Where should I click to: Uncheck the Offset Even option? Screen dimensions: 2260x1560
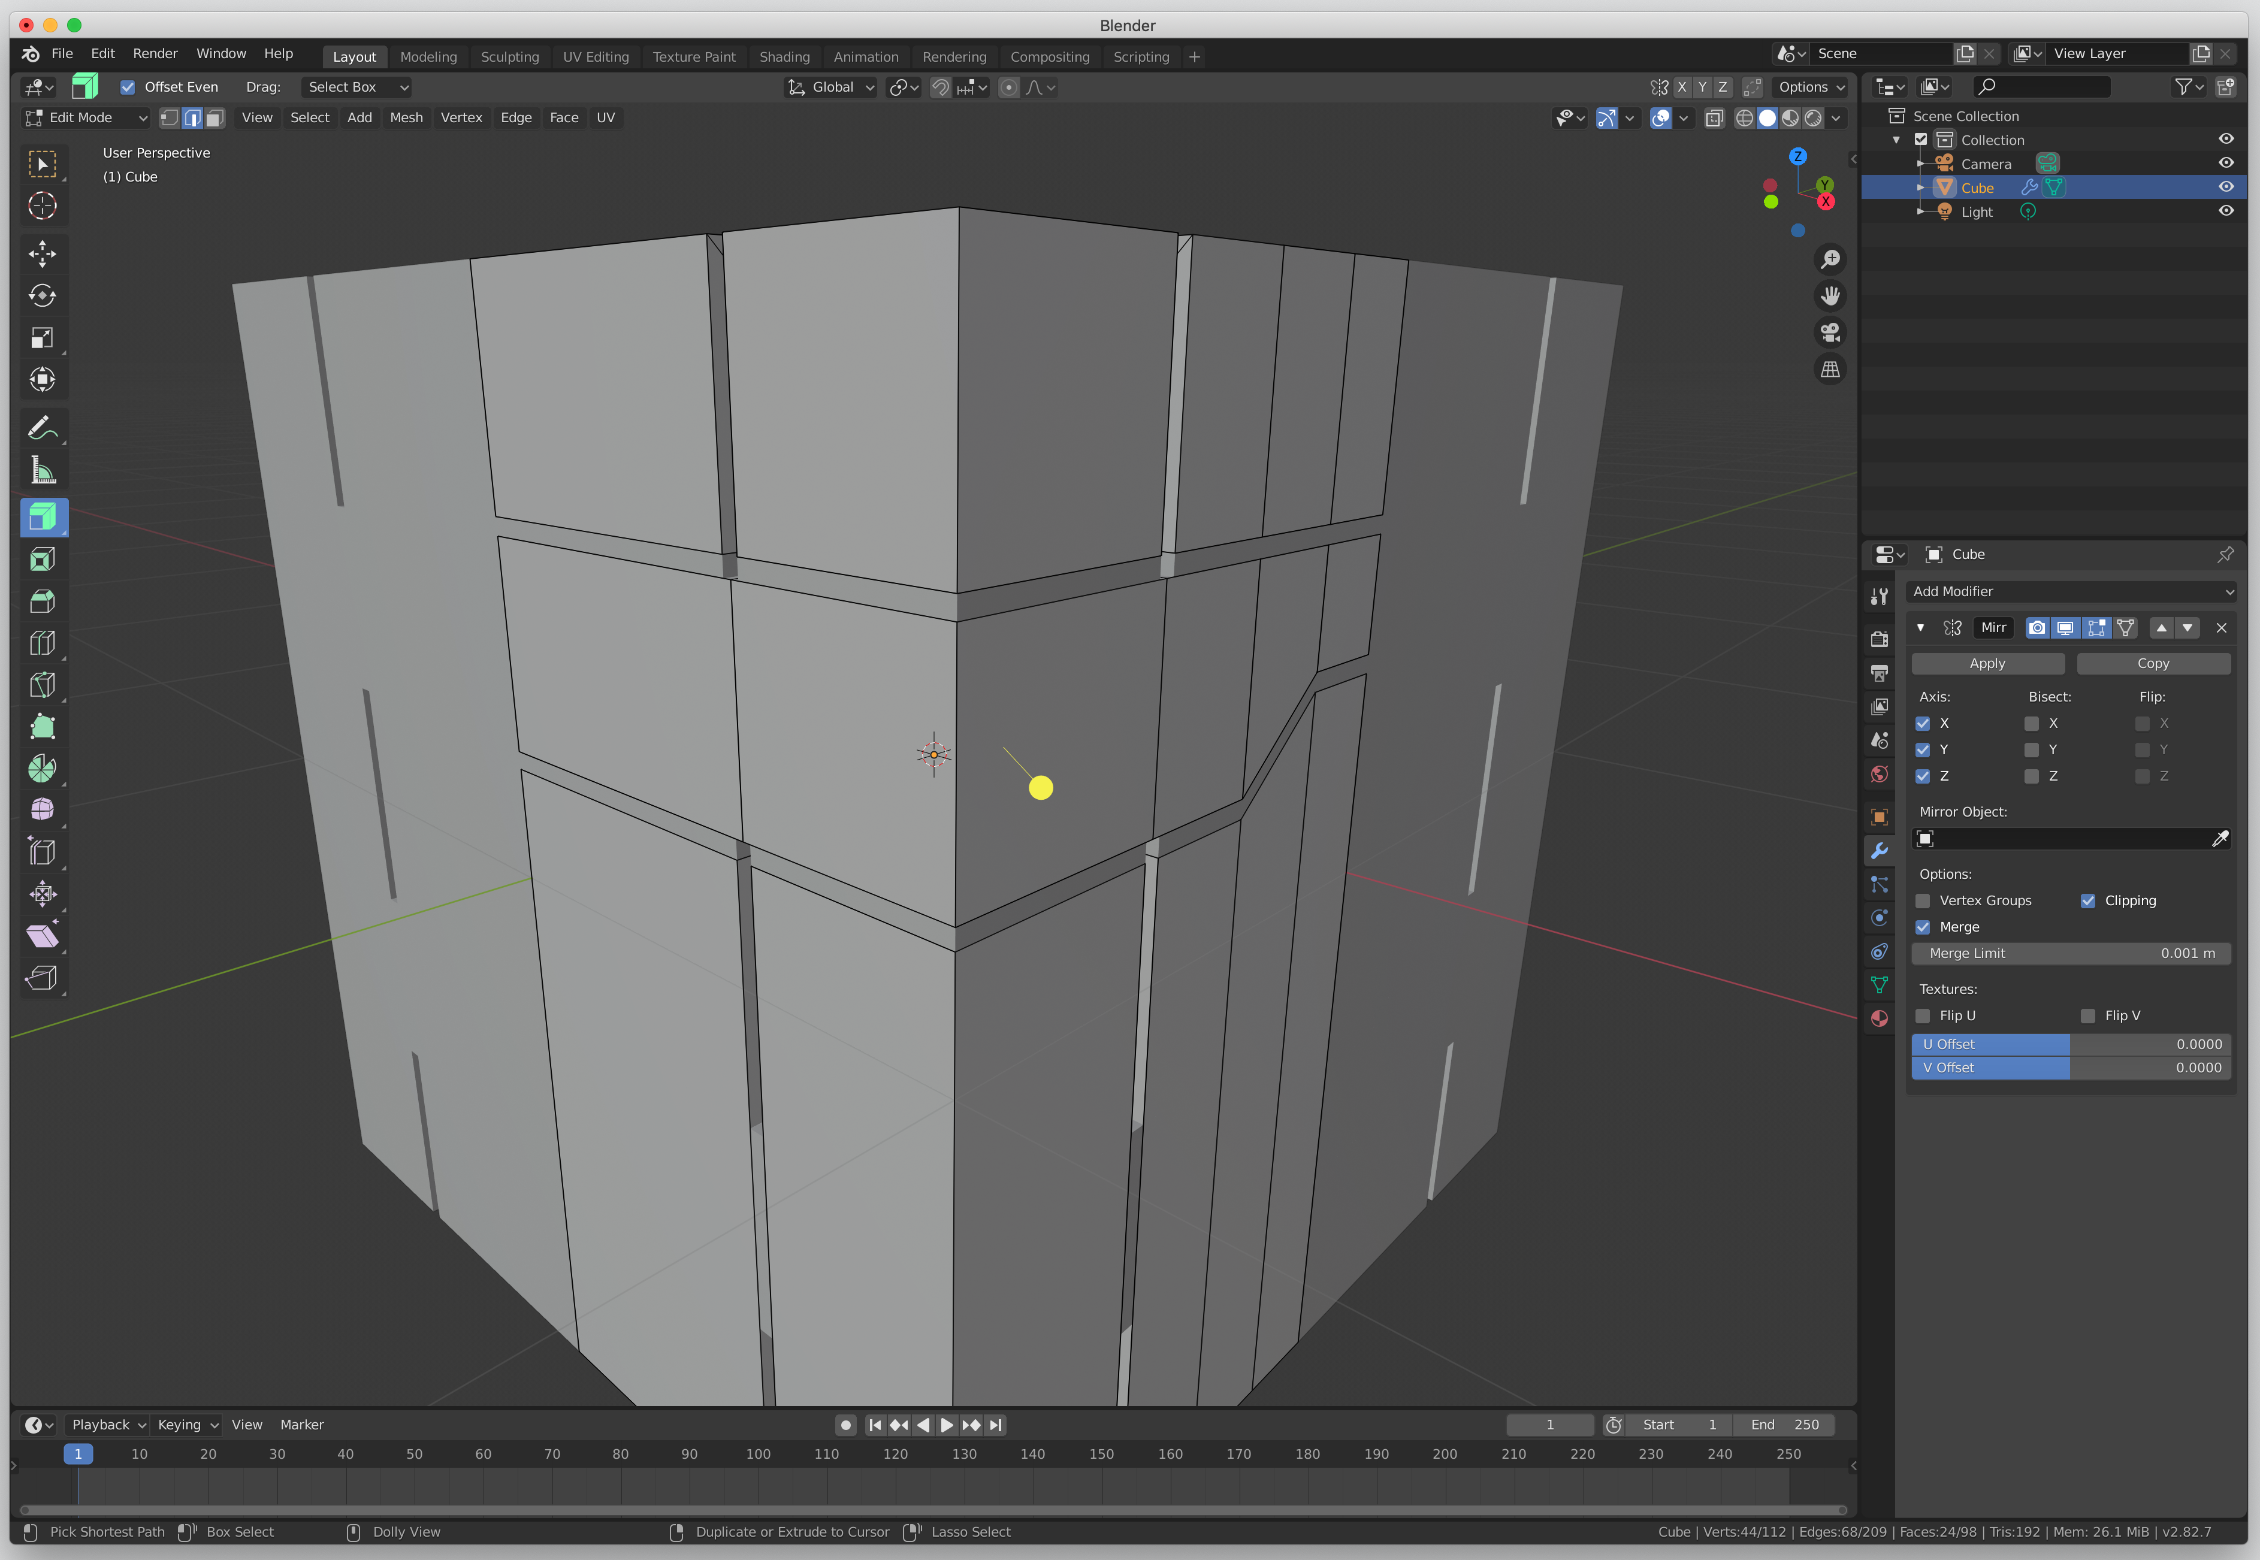click(x=128, y=87)
